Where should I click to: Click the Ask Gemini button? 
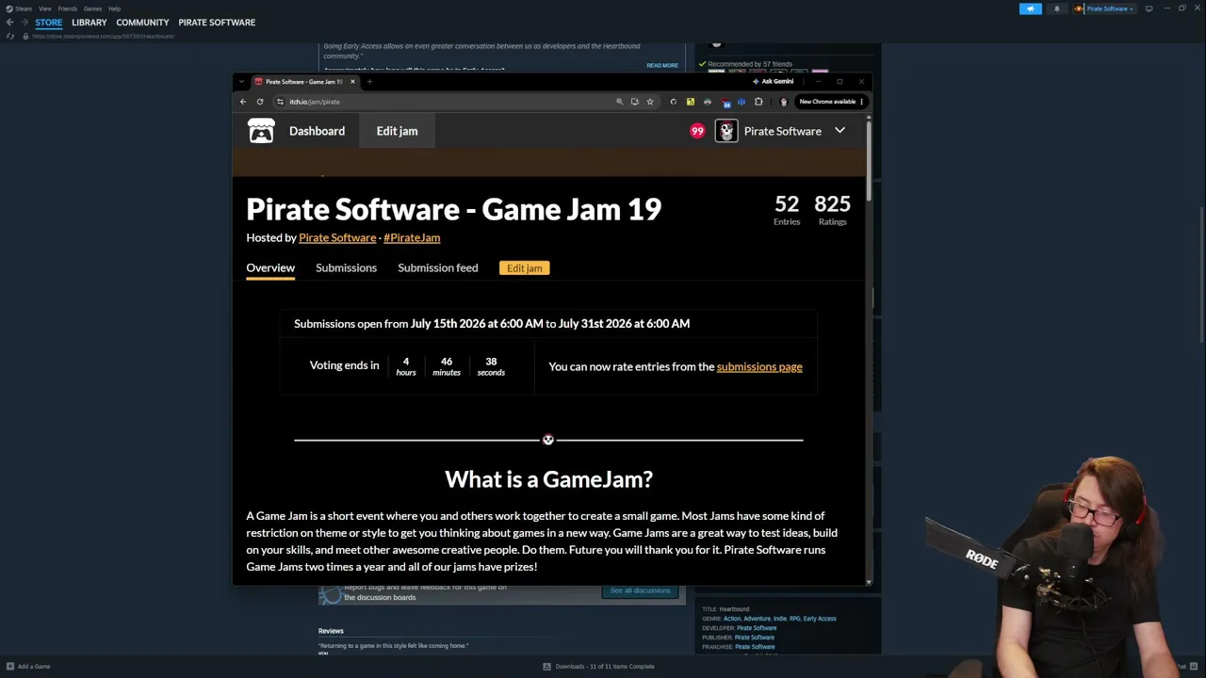tap(773, 82)
